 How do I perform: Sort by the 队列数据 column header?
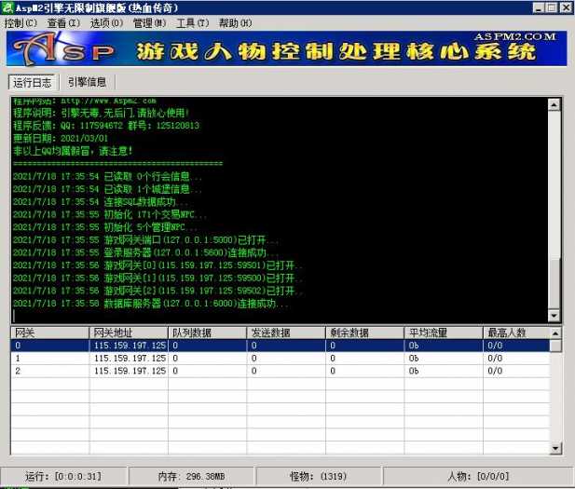coord(208,333)
